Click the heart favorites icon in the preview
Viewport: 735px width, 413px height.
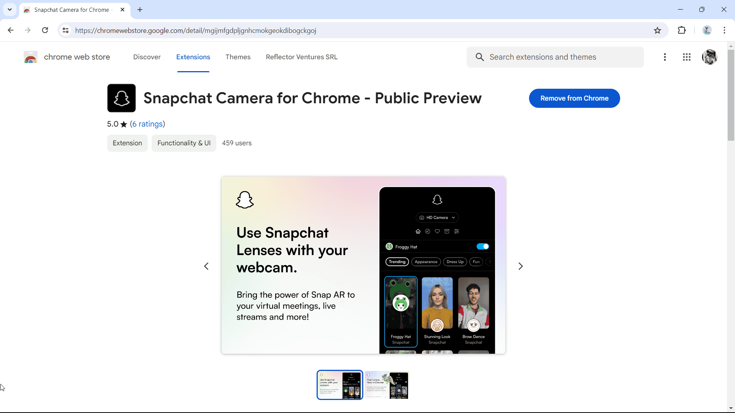tap(438, 231)
